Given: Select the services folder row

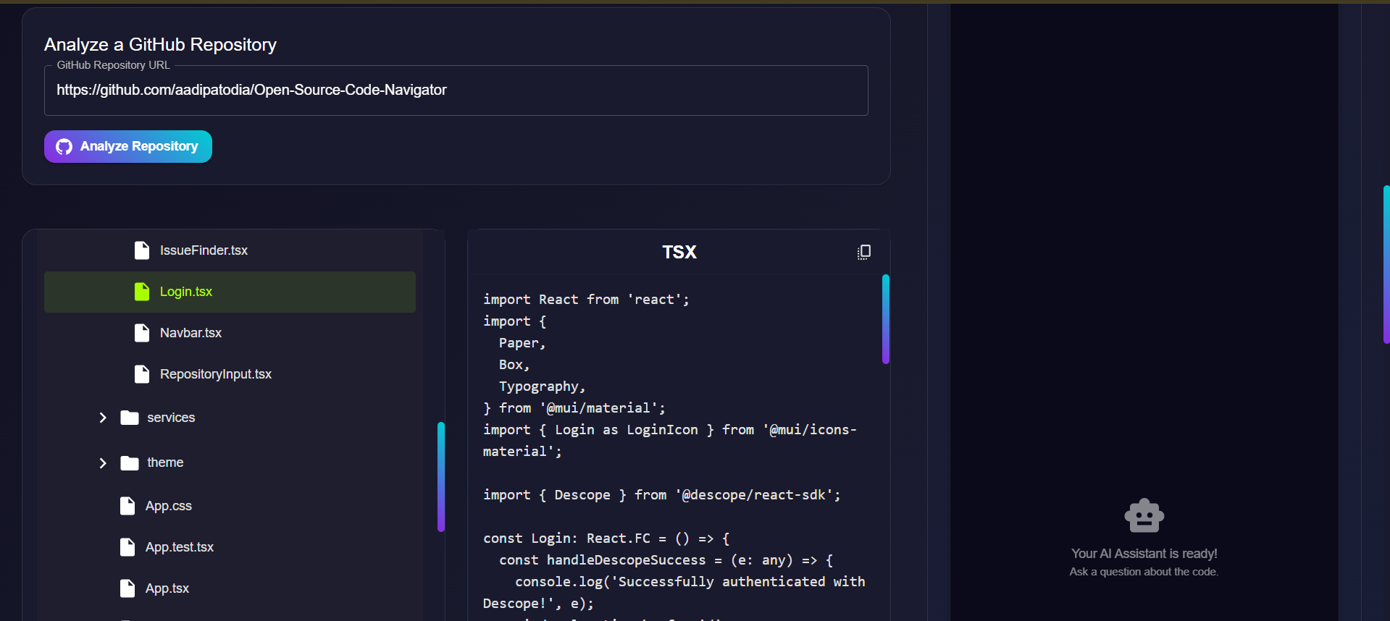Looking at the screenshot, I should [230, 418].
